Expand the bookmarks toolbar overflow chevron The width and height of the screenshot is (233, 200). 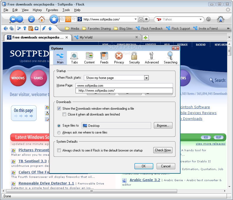(228, 28)
